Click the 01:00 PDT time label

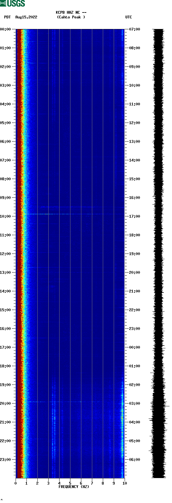click(x=6, y=48)
